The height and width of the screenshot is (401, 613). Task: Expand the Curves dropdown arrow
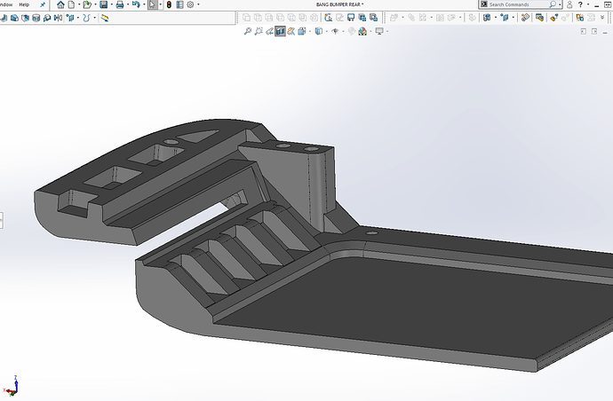tap(94, 18)
